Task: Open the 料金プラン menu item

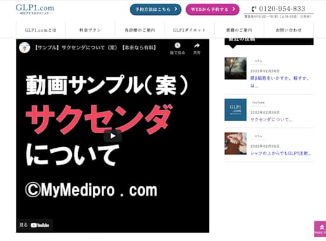Action: 90,30
